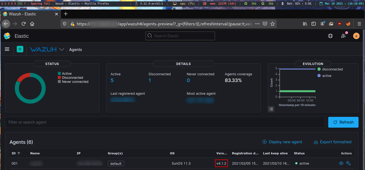
Task: Click the Active agents count 5
Action: [112, 80]
